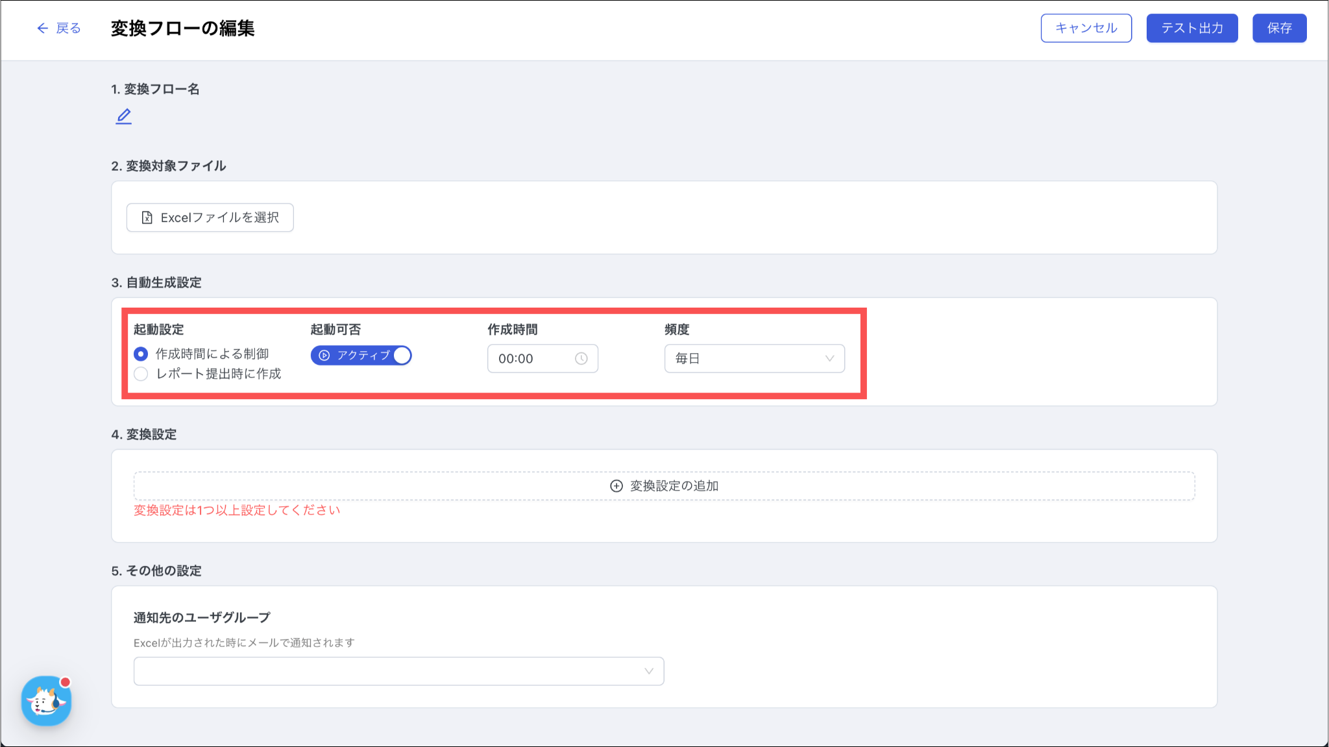Viewport: 1329px width, 747px height.
Task: Click the 戻る link
Action: pyautogui.click(x=67, y=28)
